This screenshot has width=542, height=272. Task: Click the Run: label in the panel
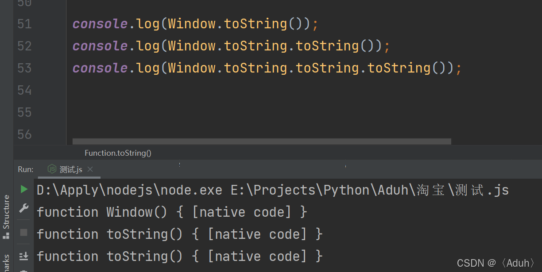[26, 169]
